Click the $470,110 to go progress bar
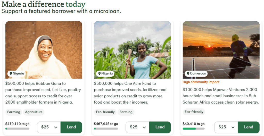 point(17,129)
